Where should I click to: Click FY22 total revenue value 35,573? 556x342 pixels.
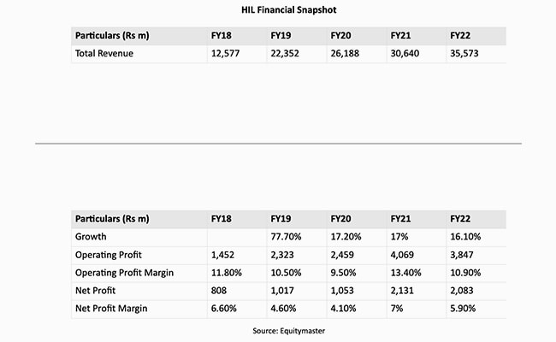pos(465,54)
